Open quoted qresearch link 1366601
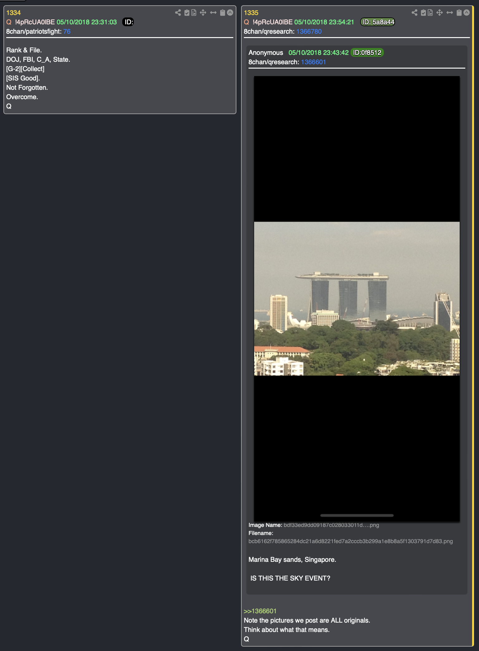Screen dimensions: 479x651 point(313,62)
